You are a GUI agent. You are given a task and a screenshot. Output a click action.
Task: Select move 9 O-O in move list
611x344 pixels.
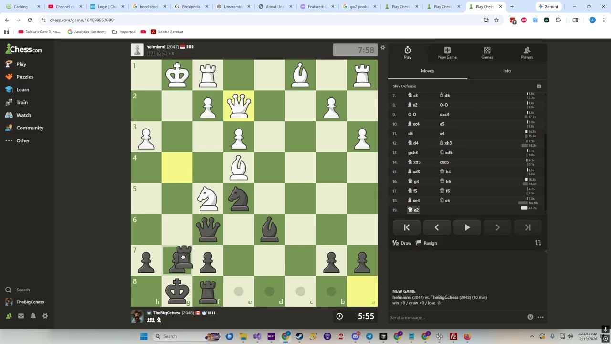tap(412, 114)
